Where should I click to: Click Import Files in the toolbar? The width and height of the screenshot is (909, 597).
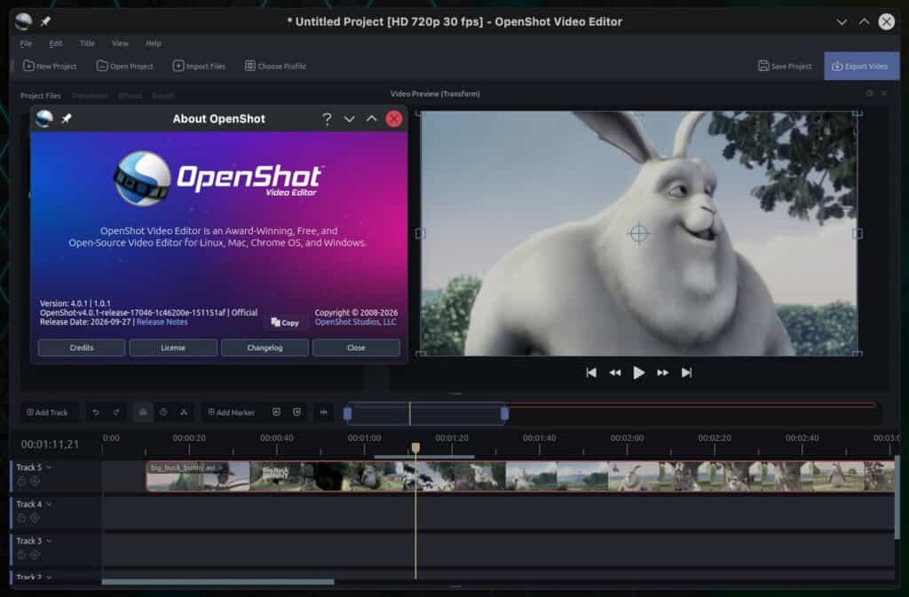coord(199,66)
